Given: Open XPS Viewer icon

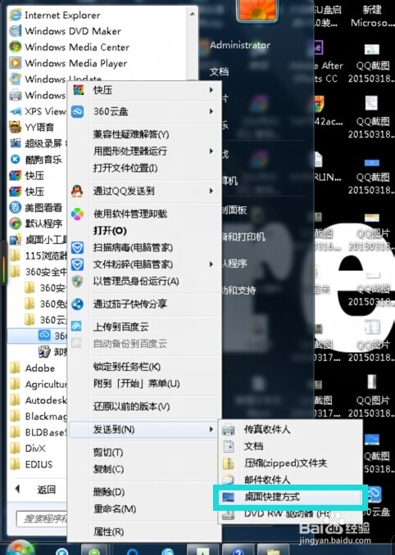Looking at the screenshot, I should (x=16, y=111).
